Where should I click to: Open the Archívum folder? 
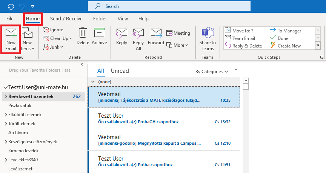[18, 133]
